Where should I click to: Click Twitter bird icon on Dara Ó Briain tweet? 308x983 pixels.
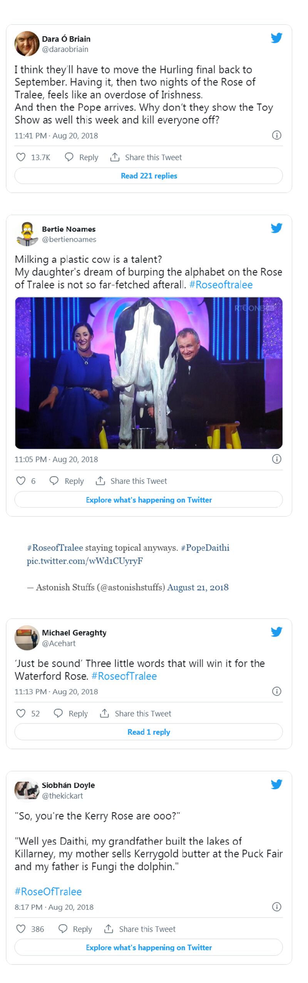click(276, 38)
